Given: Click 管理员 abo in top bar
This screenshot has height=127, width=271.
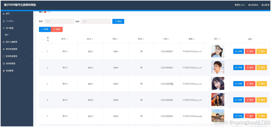Looking at the screenshot, I should pos(240,5).
